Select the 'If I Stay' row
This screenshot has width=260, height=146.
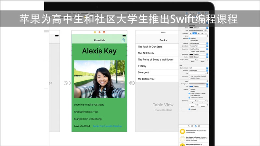pos(157,66)
